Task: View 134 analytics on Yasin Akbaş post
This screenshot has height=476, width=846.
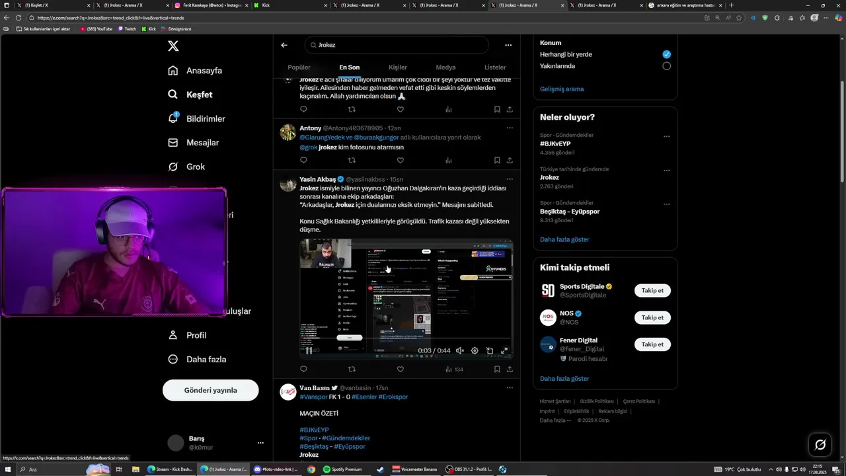Action: coord(454,370)
